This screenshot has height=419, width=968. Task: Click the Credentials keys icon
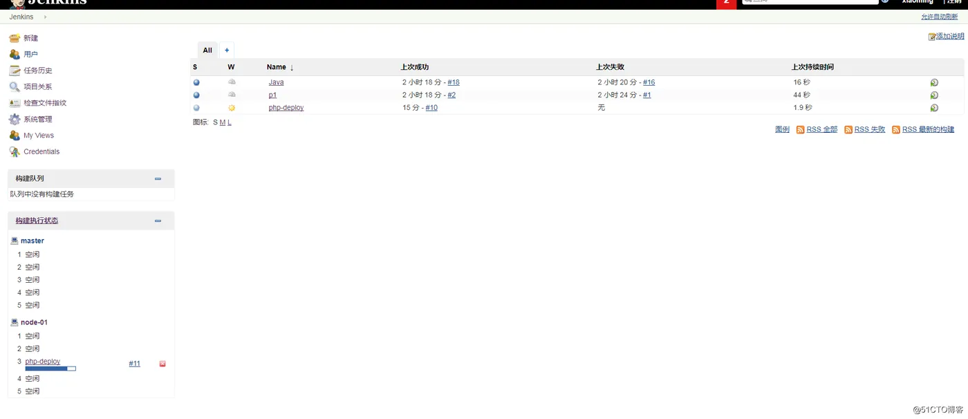(x=15, y=151)
